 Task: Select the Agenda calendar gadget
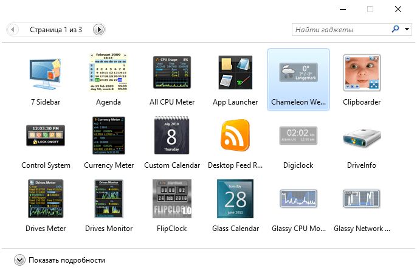tap(109, 73)
